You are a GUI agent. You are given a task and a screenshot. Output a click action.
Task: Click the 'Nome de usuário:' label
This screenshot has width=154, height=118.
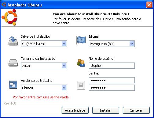pyautogui.click(x=101, y=59)
